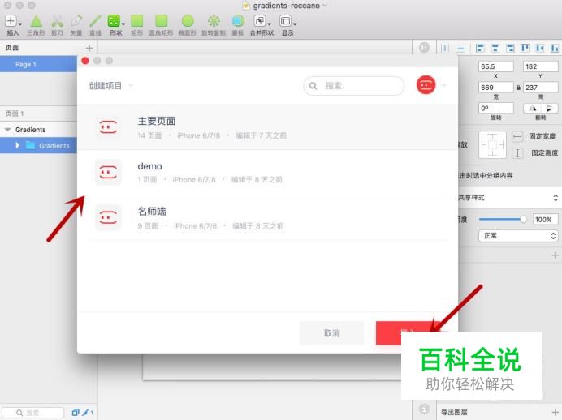
Task: Toggle the width-height proportion lock
Action: pos(518,88)
